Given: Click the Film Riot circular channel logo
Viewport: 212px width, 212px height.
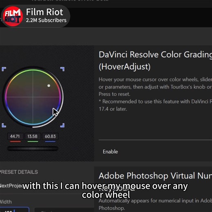Looking at the screenshot, I should pos(13,16).
